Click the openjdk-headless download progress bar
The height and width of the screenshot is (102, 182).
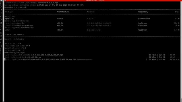(x=112, y=59)
